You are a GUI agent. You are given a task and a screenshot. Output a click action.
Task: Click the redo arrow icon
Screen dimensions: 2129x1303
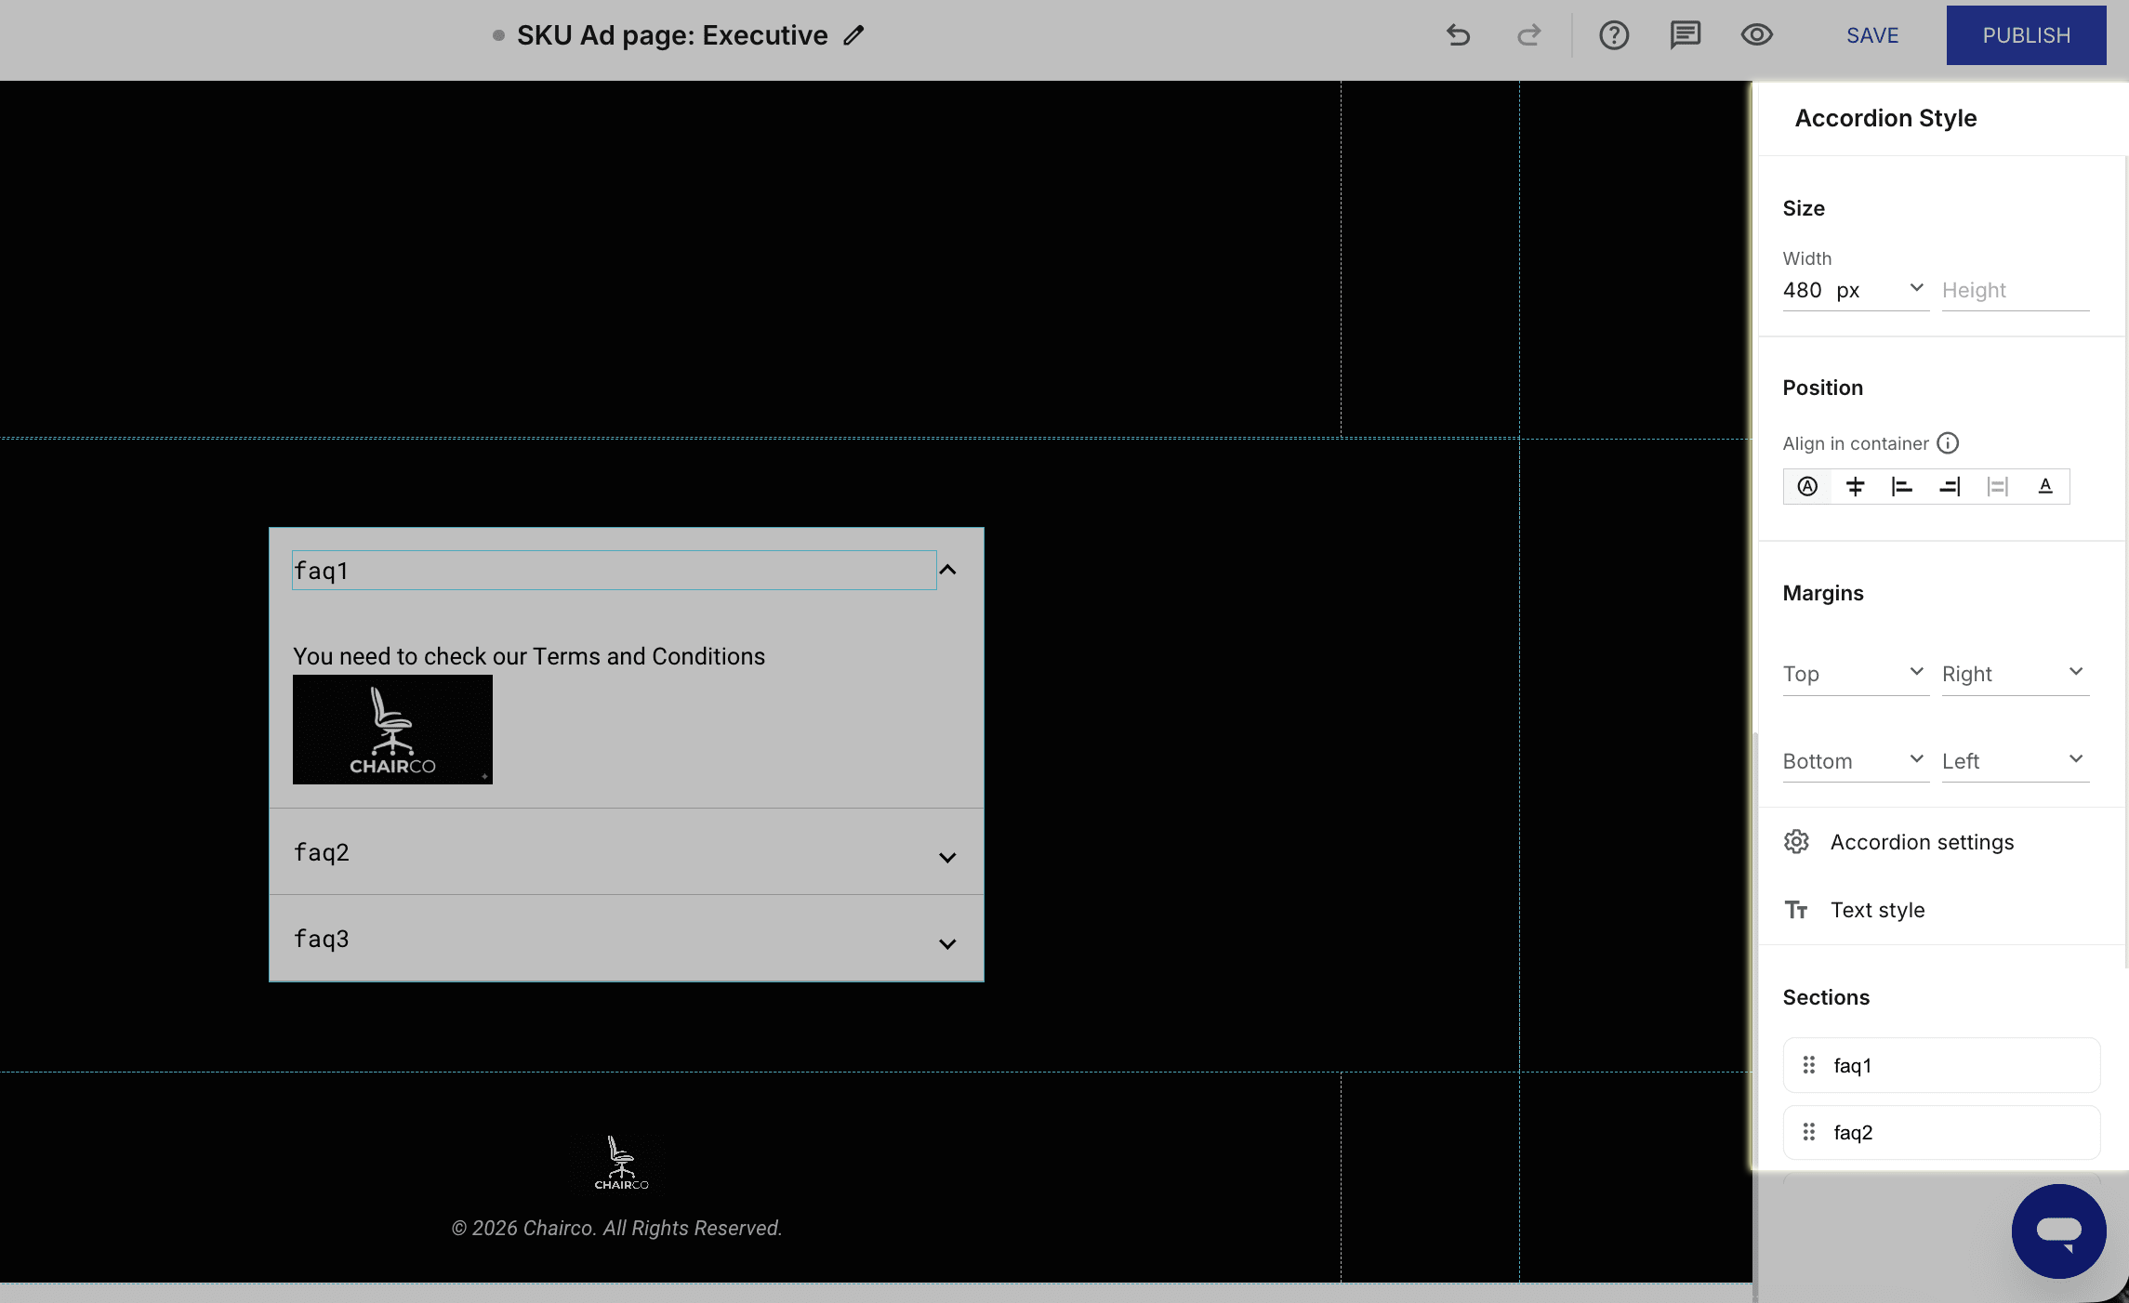(1529, 35)
